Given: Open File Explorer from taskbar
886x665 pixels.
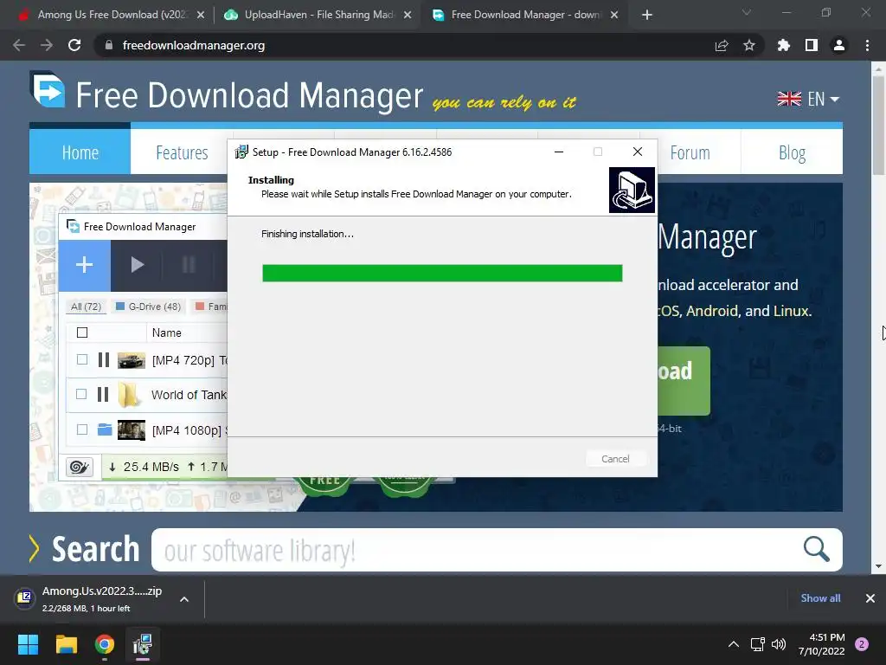Looking at the screenshot, I should click(66, 644).
